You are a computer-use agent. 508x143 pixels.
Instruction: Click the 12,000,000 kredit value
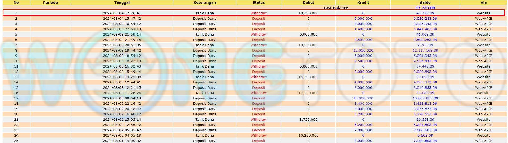click(x=363, y=51)
